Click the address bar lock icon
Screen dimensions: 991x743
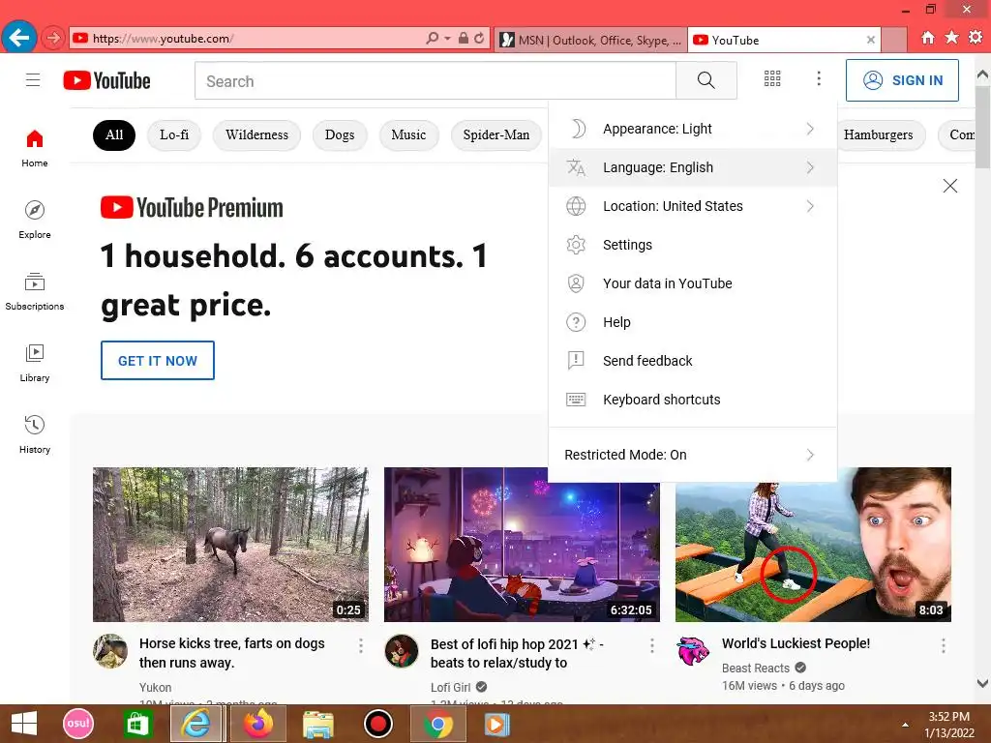pos(464,38)
